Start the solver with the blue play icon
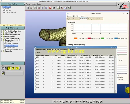130x104 pixels. point(43,8)
